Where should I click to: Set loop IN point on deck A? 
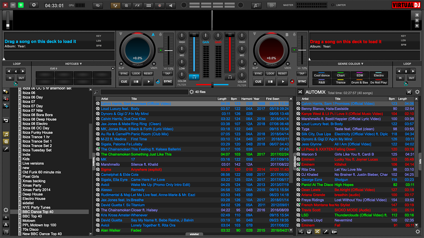[10, 78]
